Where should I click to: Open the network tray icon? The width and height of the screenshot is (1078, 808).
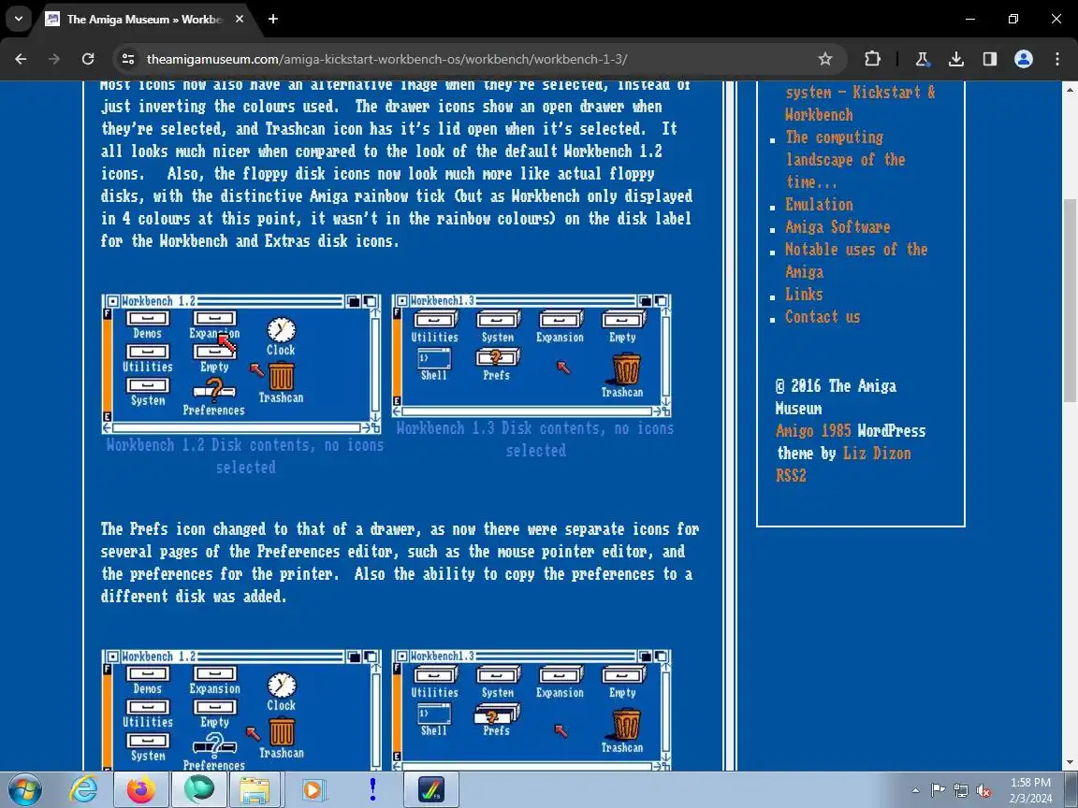pyautogui.click(x=961, y=791)
